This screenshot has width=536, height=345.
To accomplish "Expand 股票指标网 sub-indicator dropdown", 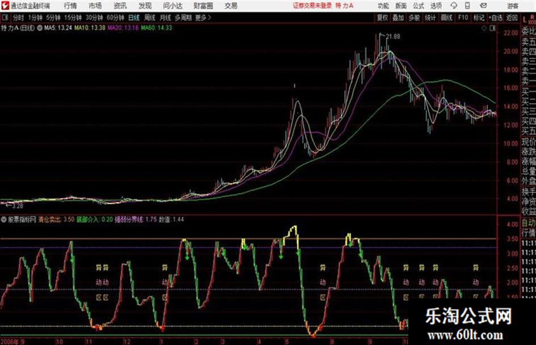I will (x=4, y=220).
